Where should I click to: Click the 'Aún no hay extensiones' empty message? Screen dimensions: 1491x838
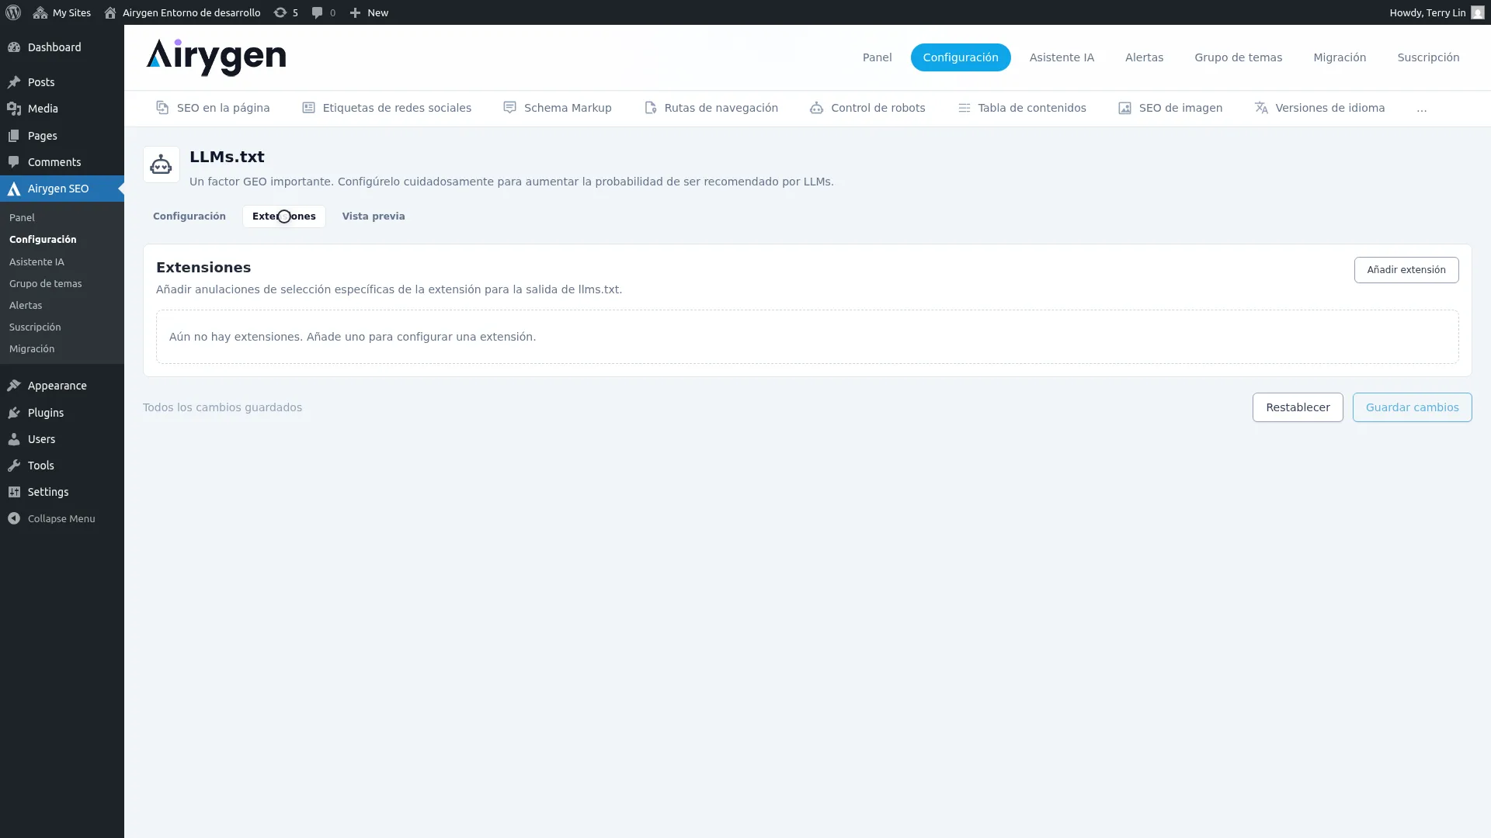point(353,337)
